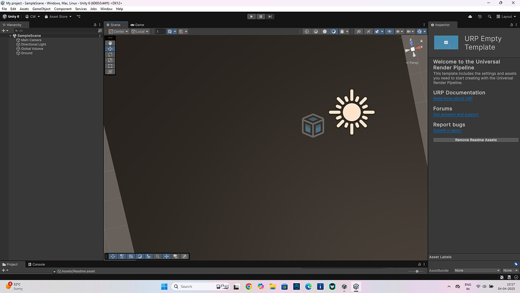Screen dimensions: 520x293
Task: Select the Rotate tool
Action: coord(110,54)
